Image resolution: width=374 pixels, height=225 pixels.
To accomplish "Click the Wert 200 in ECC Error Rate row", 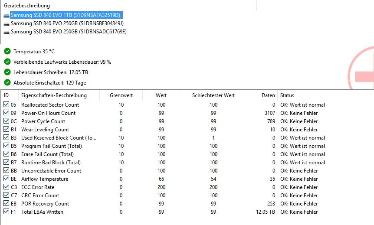I will click(161, 187).
